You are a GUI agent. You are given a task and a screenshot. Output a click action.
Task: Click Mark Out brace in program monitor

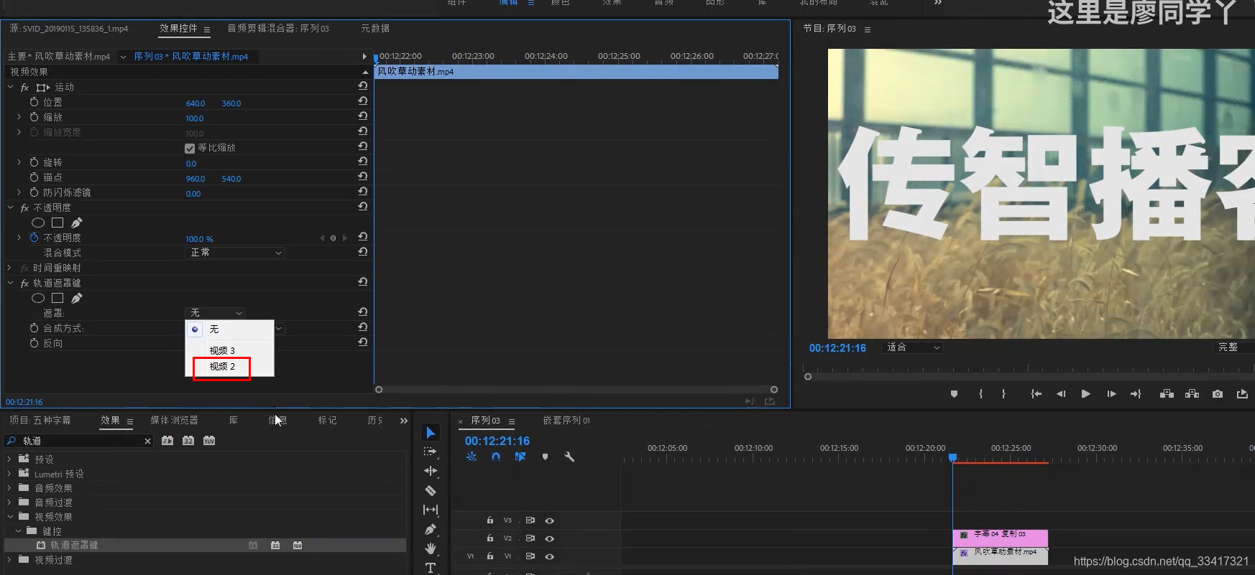point(1003,394)
